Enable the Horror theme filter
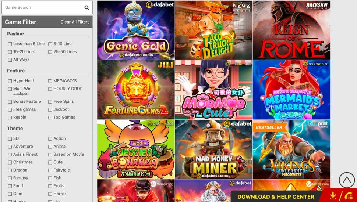The width and height of the screenshot is (357, 202). coord(50,194)
